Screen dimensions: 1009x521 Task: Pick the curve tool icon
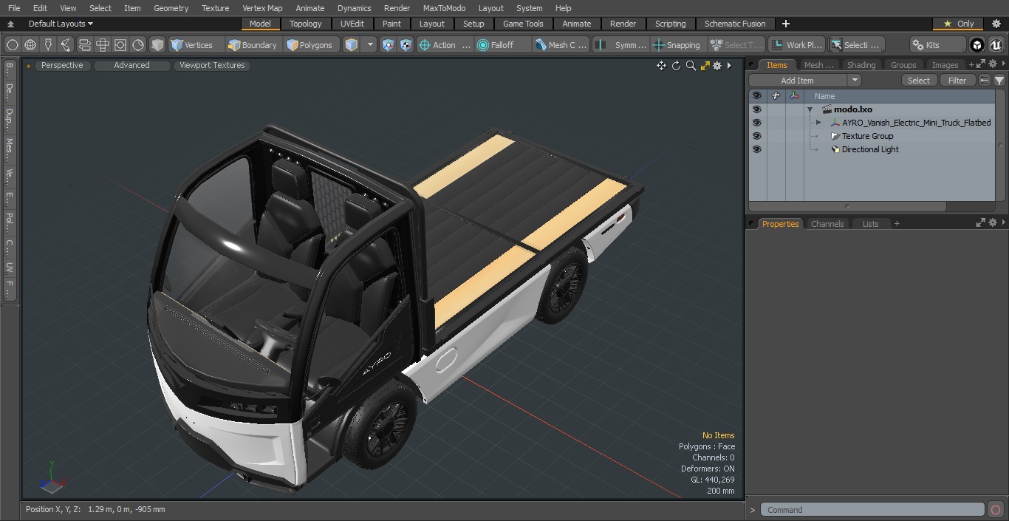point(66,45)
